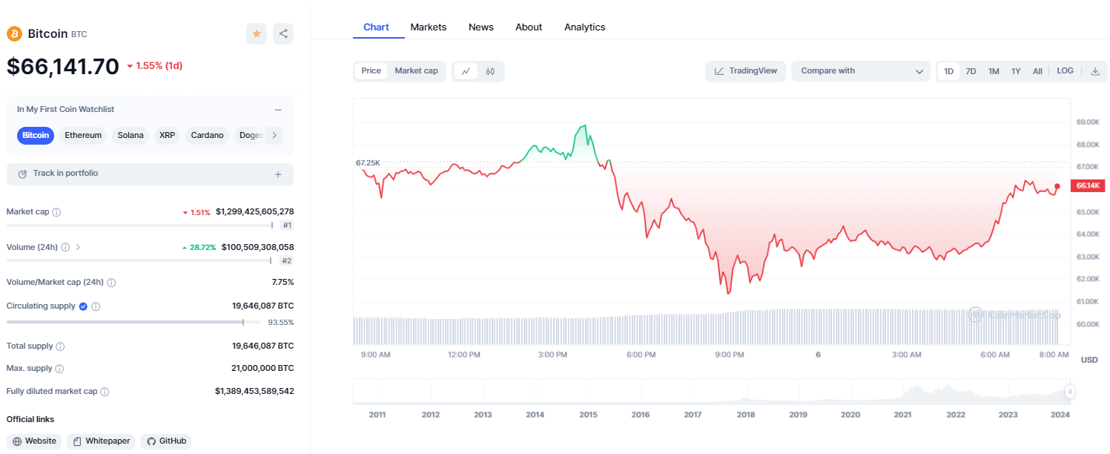Screen dimensions: 1110x454
Task: Show more watchlist coins with right arrow
Action: pyautogui.click(x=274, y=135)
